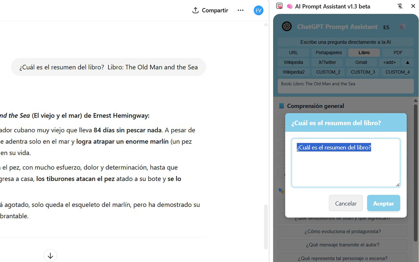Select the URL source tab

pos(293,52)
